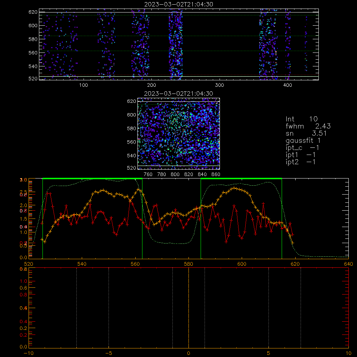The width and height of the screenshot is (357, 357).
Task: Click the left thick green bar atop profile plot
Action: (x=92, y=179)
